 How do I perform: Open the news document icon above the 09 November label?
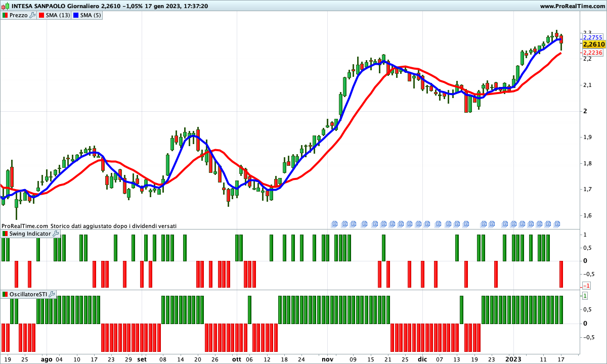(x=353, y=223)
